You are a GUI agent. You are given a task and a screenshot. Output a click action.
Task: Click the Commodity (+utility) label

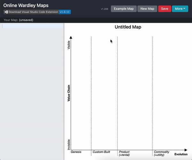162,153
